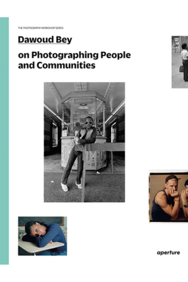Click the wristwatch in the tank top photo
This screenshot has height=282, width=188.
click(x=186, y=206)
